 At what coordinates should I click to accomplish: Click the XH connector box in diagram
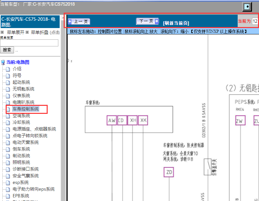click(x=132, y=121)
